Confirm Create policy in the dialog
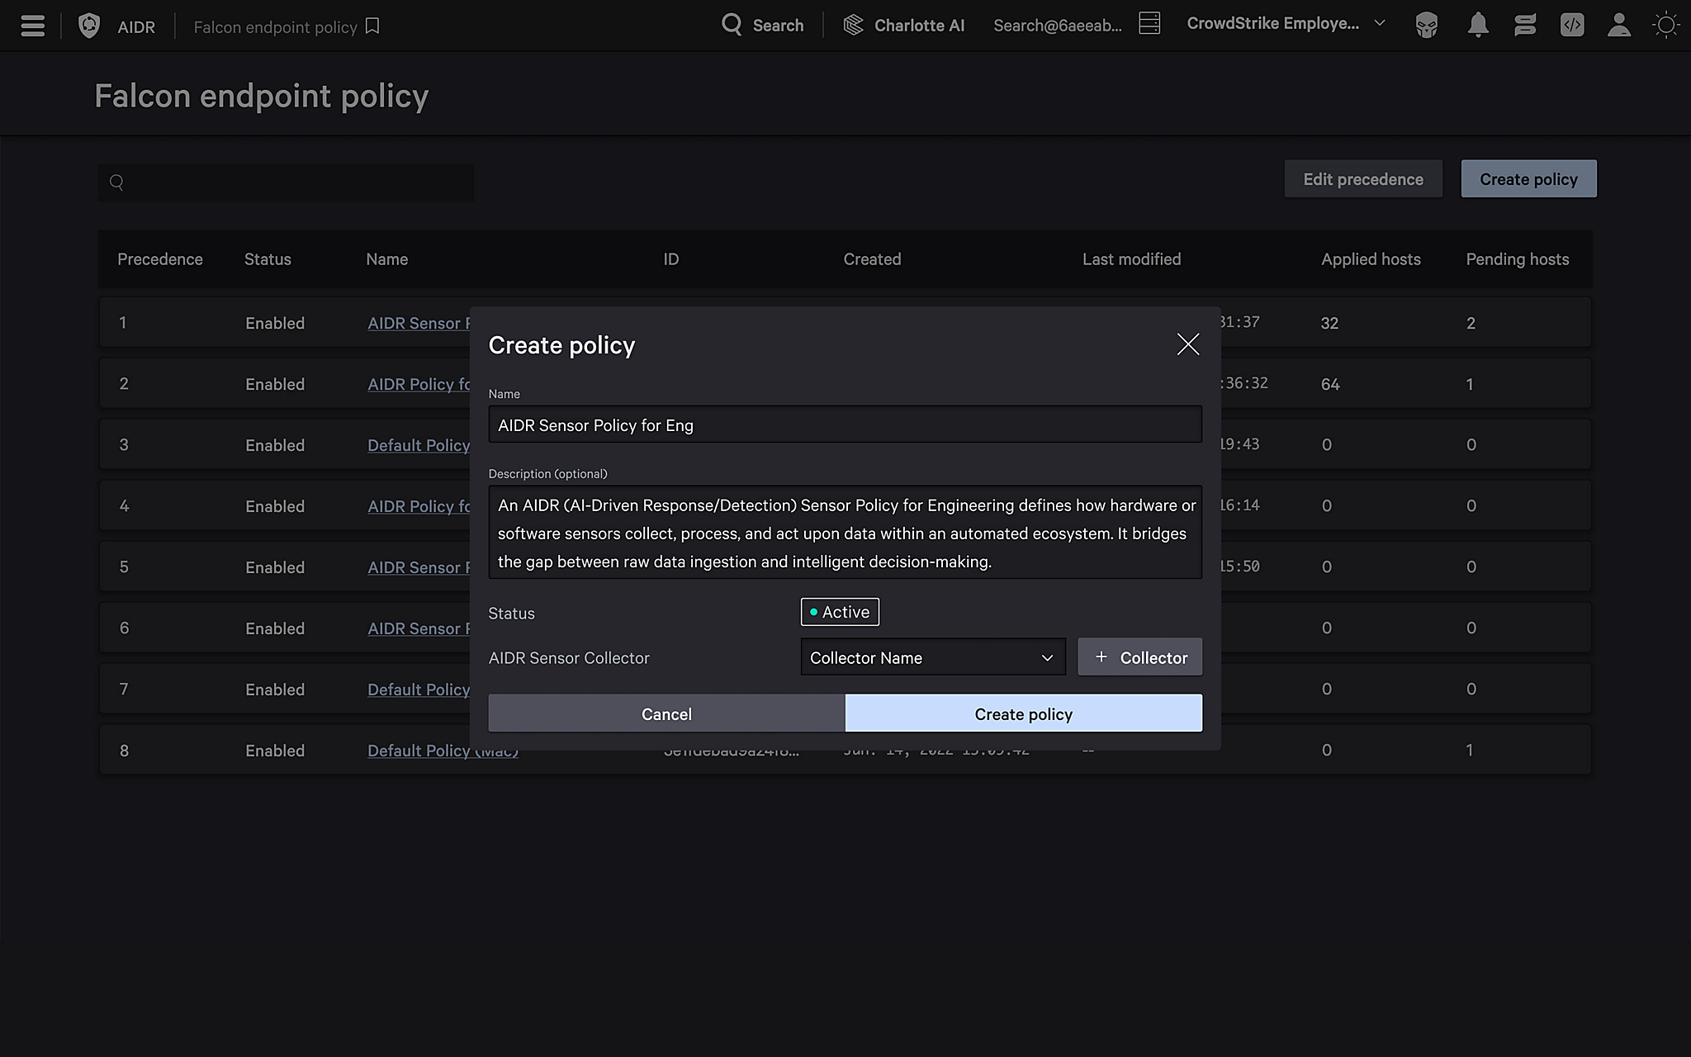Viewport: 1691px width, 1057px height. [1023, 713]
